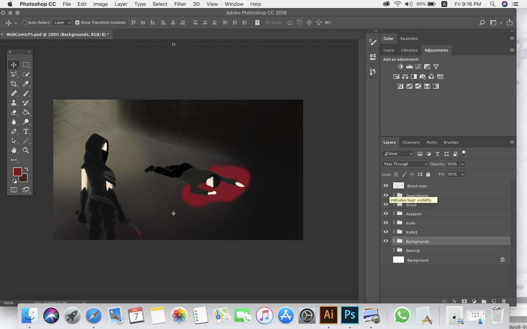Select the Hand tool
Viewport: 527px width, 329px height.
point(14,150)
